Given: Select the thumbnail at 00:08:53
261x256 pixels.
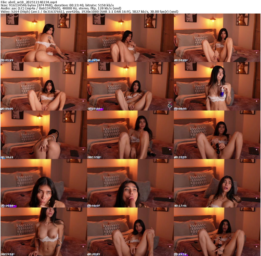Looking at the screenshot, I should [x=217, y=86].
